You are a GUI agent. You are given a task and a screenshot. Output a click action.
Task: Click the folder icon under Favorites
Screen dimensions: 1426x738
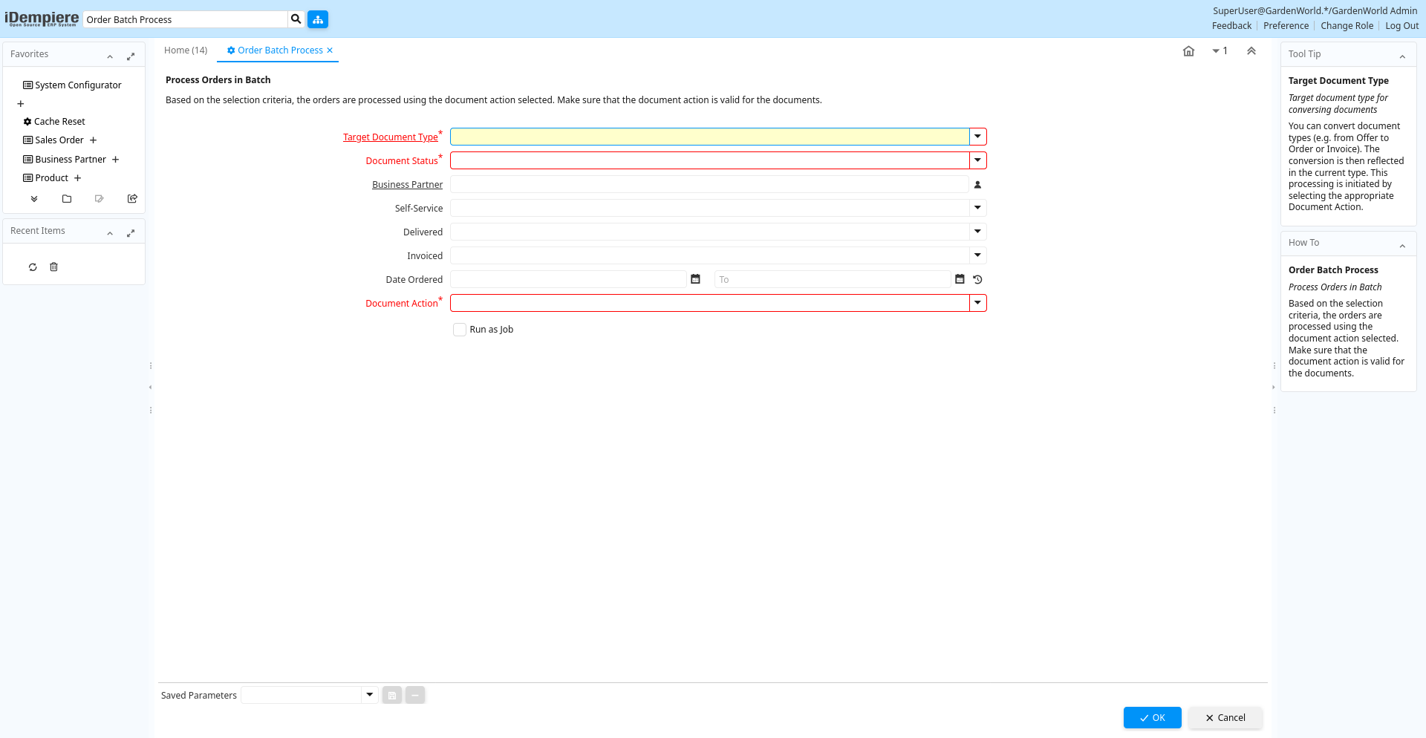click(67, 199)
